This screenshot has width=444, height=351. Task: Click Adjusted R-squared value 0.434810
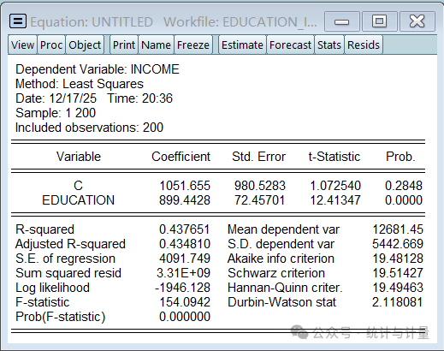coord(185,244)
